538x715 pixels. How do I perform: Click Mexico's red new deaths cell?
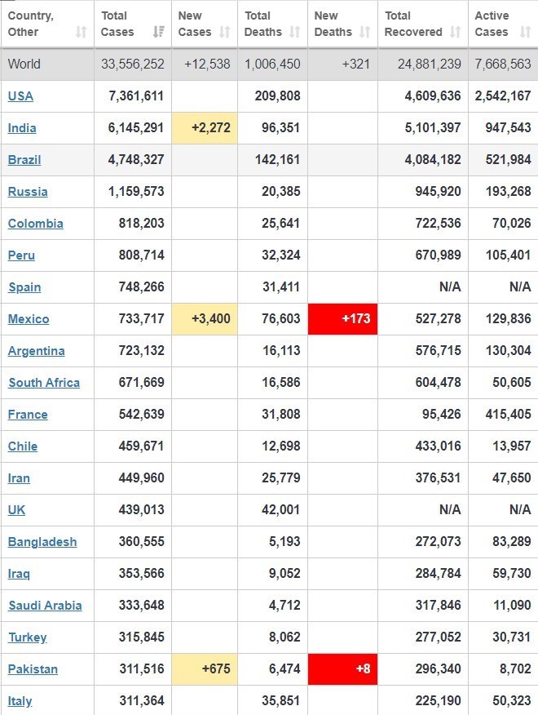342,319
